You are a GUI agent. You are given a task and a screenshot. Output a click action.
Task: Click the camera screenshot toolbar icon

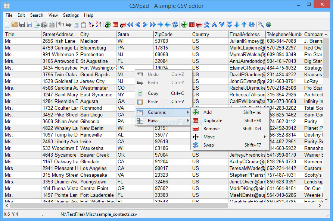[x=44, y=25]
